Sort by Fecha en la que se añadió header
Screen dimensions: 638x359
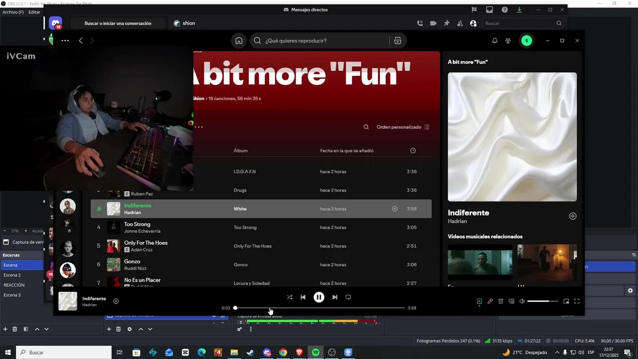pos(347,151)
